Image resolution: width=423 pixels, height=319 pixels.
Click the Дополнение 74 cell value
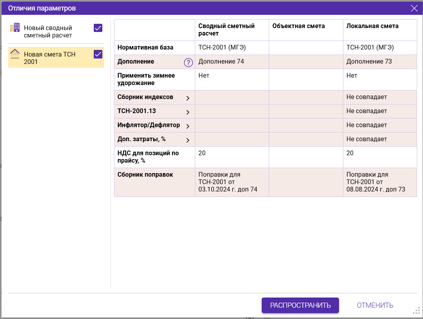point(221,62)
